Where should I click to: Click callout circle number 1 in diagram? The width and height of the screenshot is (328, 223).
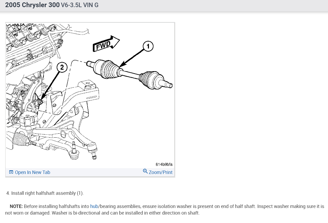[x=148, y=46]
